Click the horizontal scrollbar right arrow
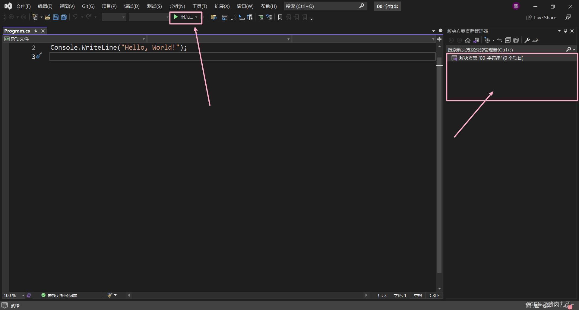Viewport: 579px width, 310px height. [x=366, y=295]
